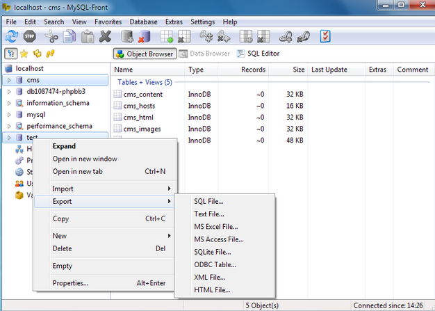This screenshot has height=311, width=435.
Task: Click the Remove foreign key chain icon
Action: (x=303, y=37)
